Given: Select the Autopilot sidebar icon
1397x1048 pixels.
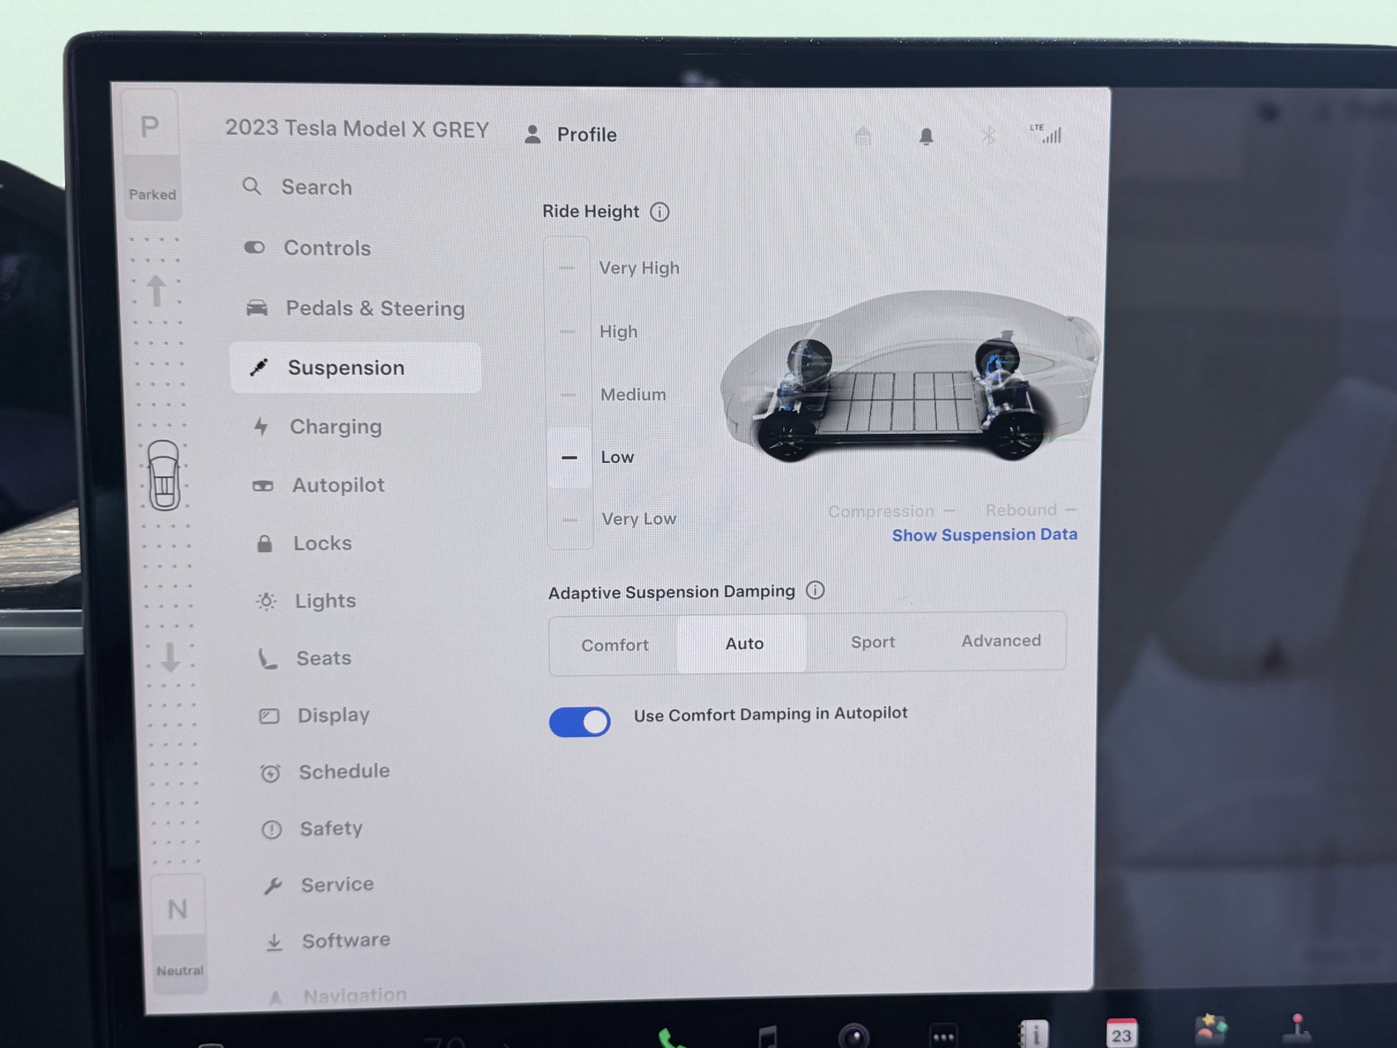Looking at the screenshot, I should pyautogui.click(x=264, y=485).
